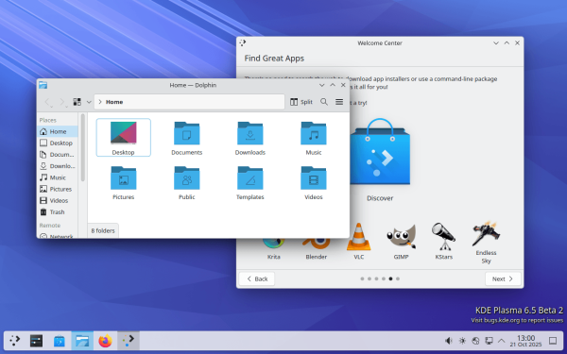Launch Firefox from the taskbar
The height and width of the screenshot is (354, 567).
click(105, 340)
